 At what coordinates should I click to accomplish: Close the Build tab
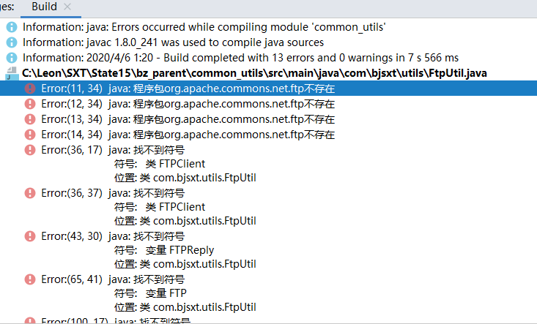67,7
